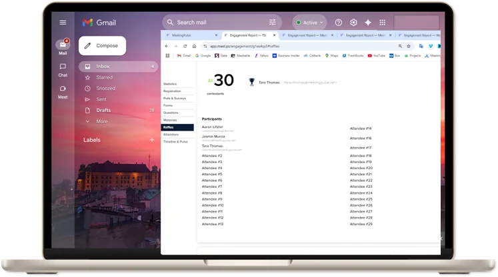Create a new label with plus icon
This screenshot has height=277, width=498.
[152, 140]
